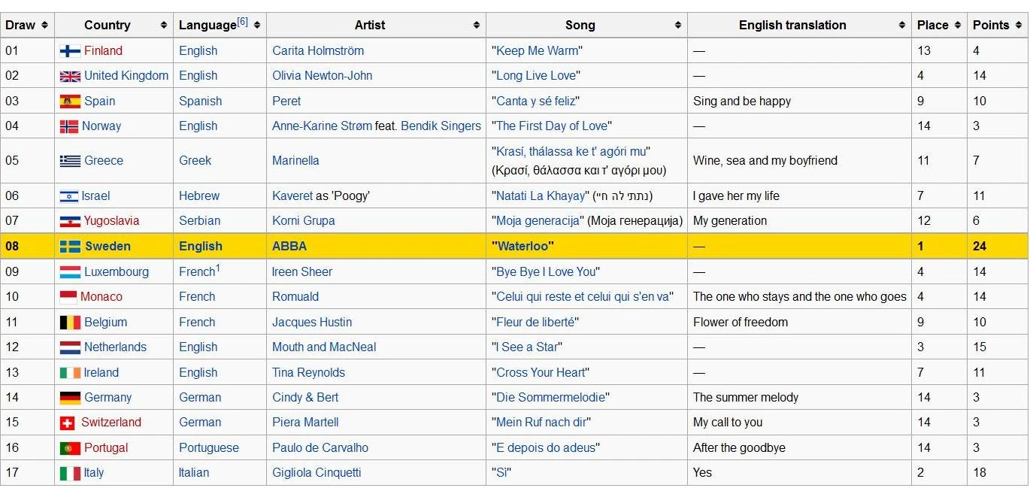Follow the Bendik Singers link
The width and height of the screenshot is (1033, 488).
(x=441, y=126)
